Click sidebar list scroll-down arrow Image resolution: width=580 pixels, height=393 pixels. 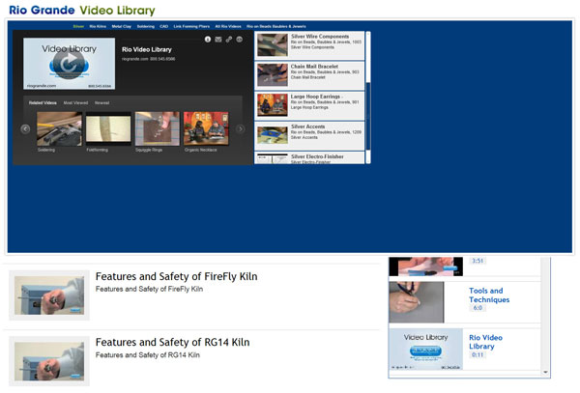pos(545,372)
